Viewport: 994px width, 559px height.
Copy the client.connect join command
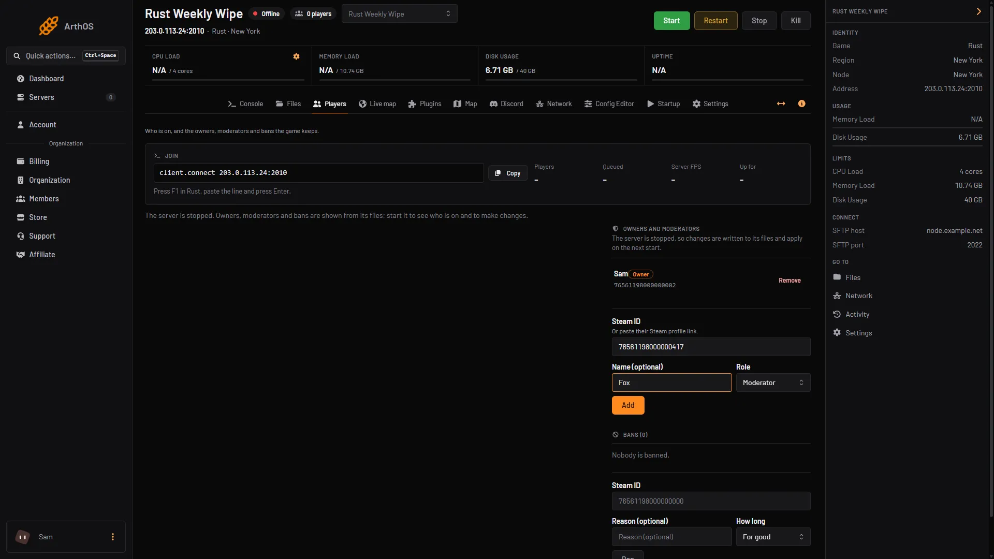508,173
